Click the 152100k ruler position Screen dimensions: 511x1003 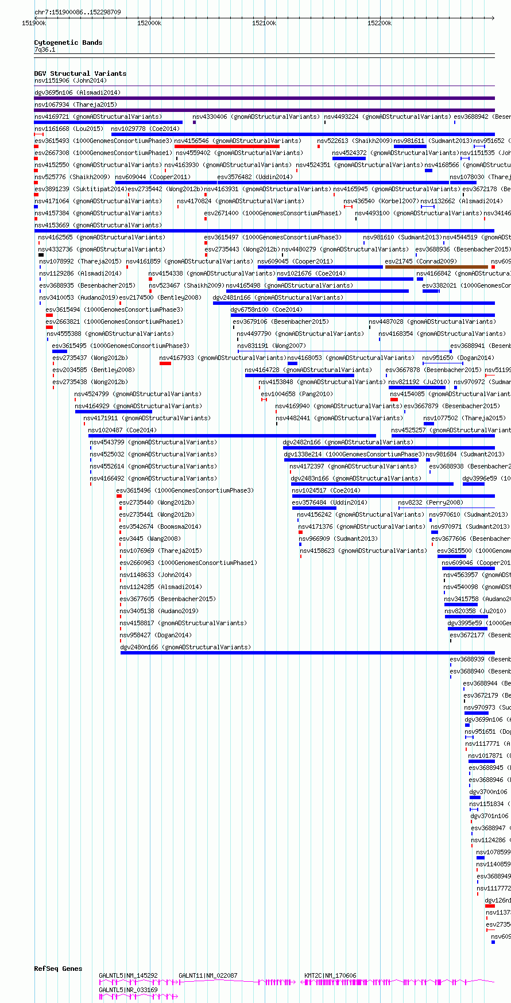[x=264, y=23]
